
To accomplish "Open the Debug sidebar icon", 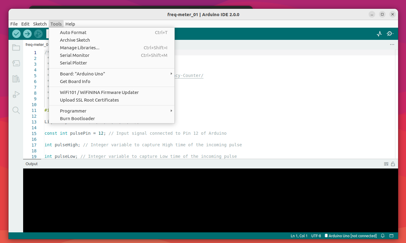I will 16,95.
